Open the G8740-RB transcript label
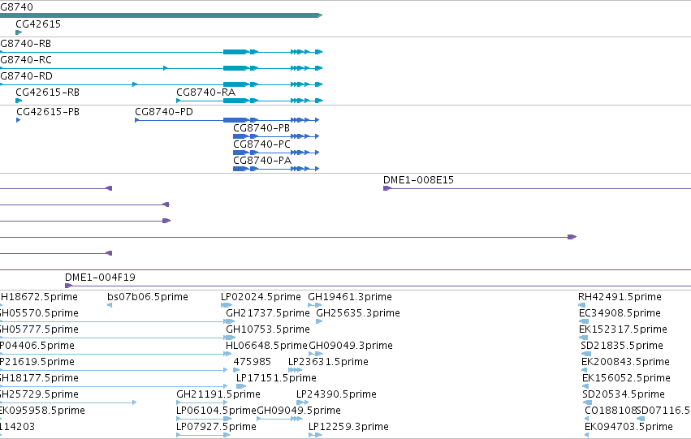Screen dimensions: 691x439 [25, 44]
